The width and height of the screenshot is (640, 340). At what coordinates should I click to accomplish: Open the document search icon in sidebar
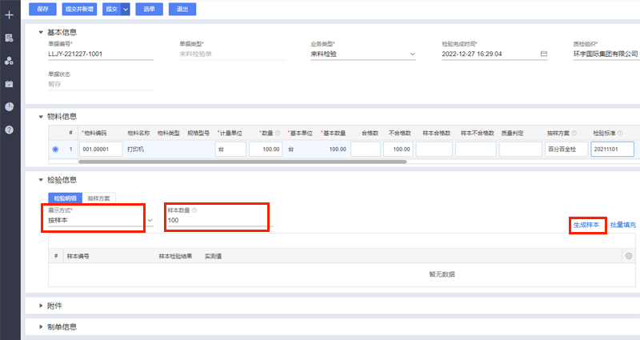[x=10, y=38]
